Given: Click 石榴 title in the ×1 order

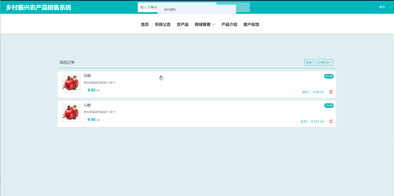Looking at the screenshot, I should tap(87, 76).
